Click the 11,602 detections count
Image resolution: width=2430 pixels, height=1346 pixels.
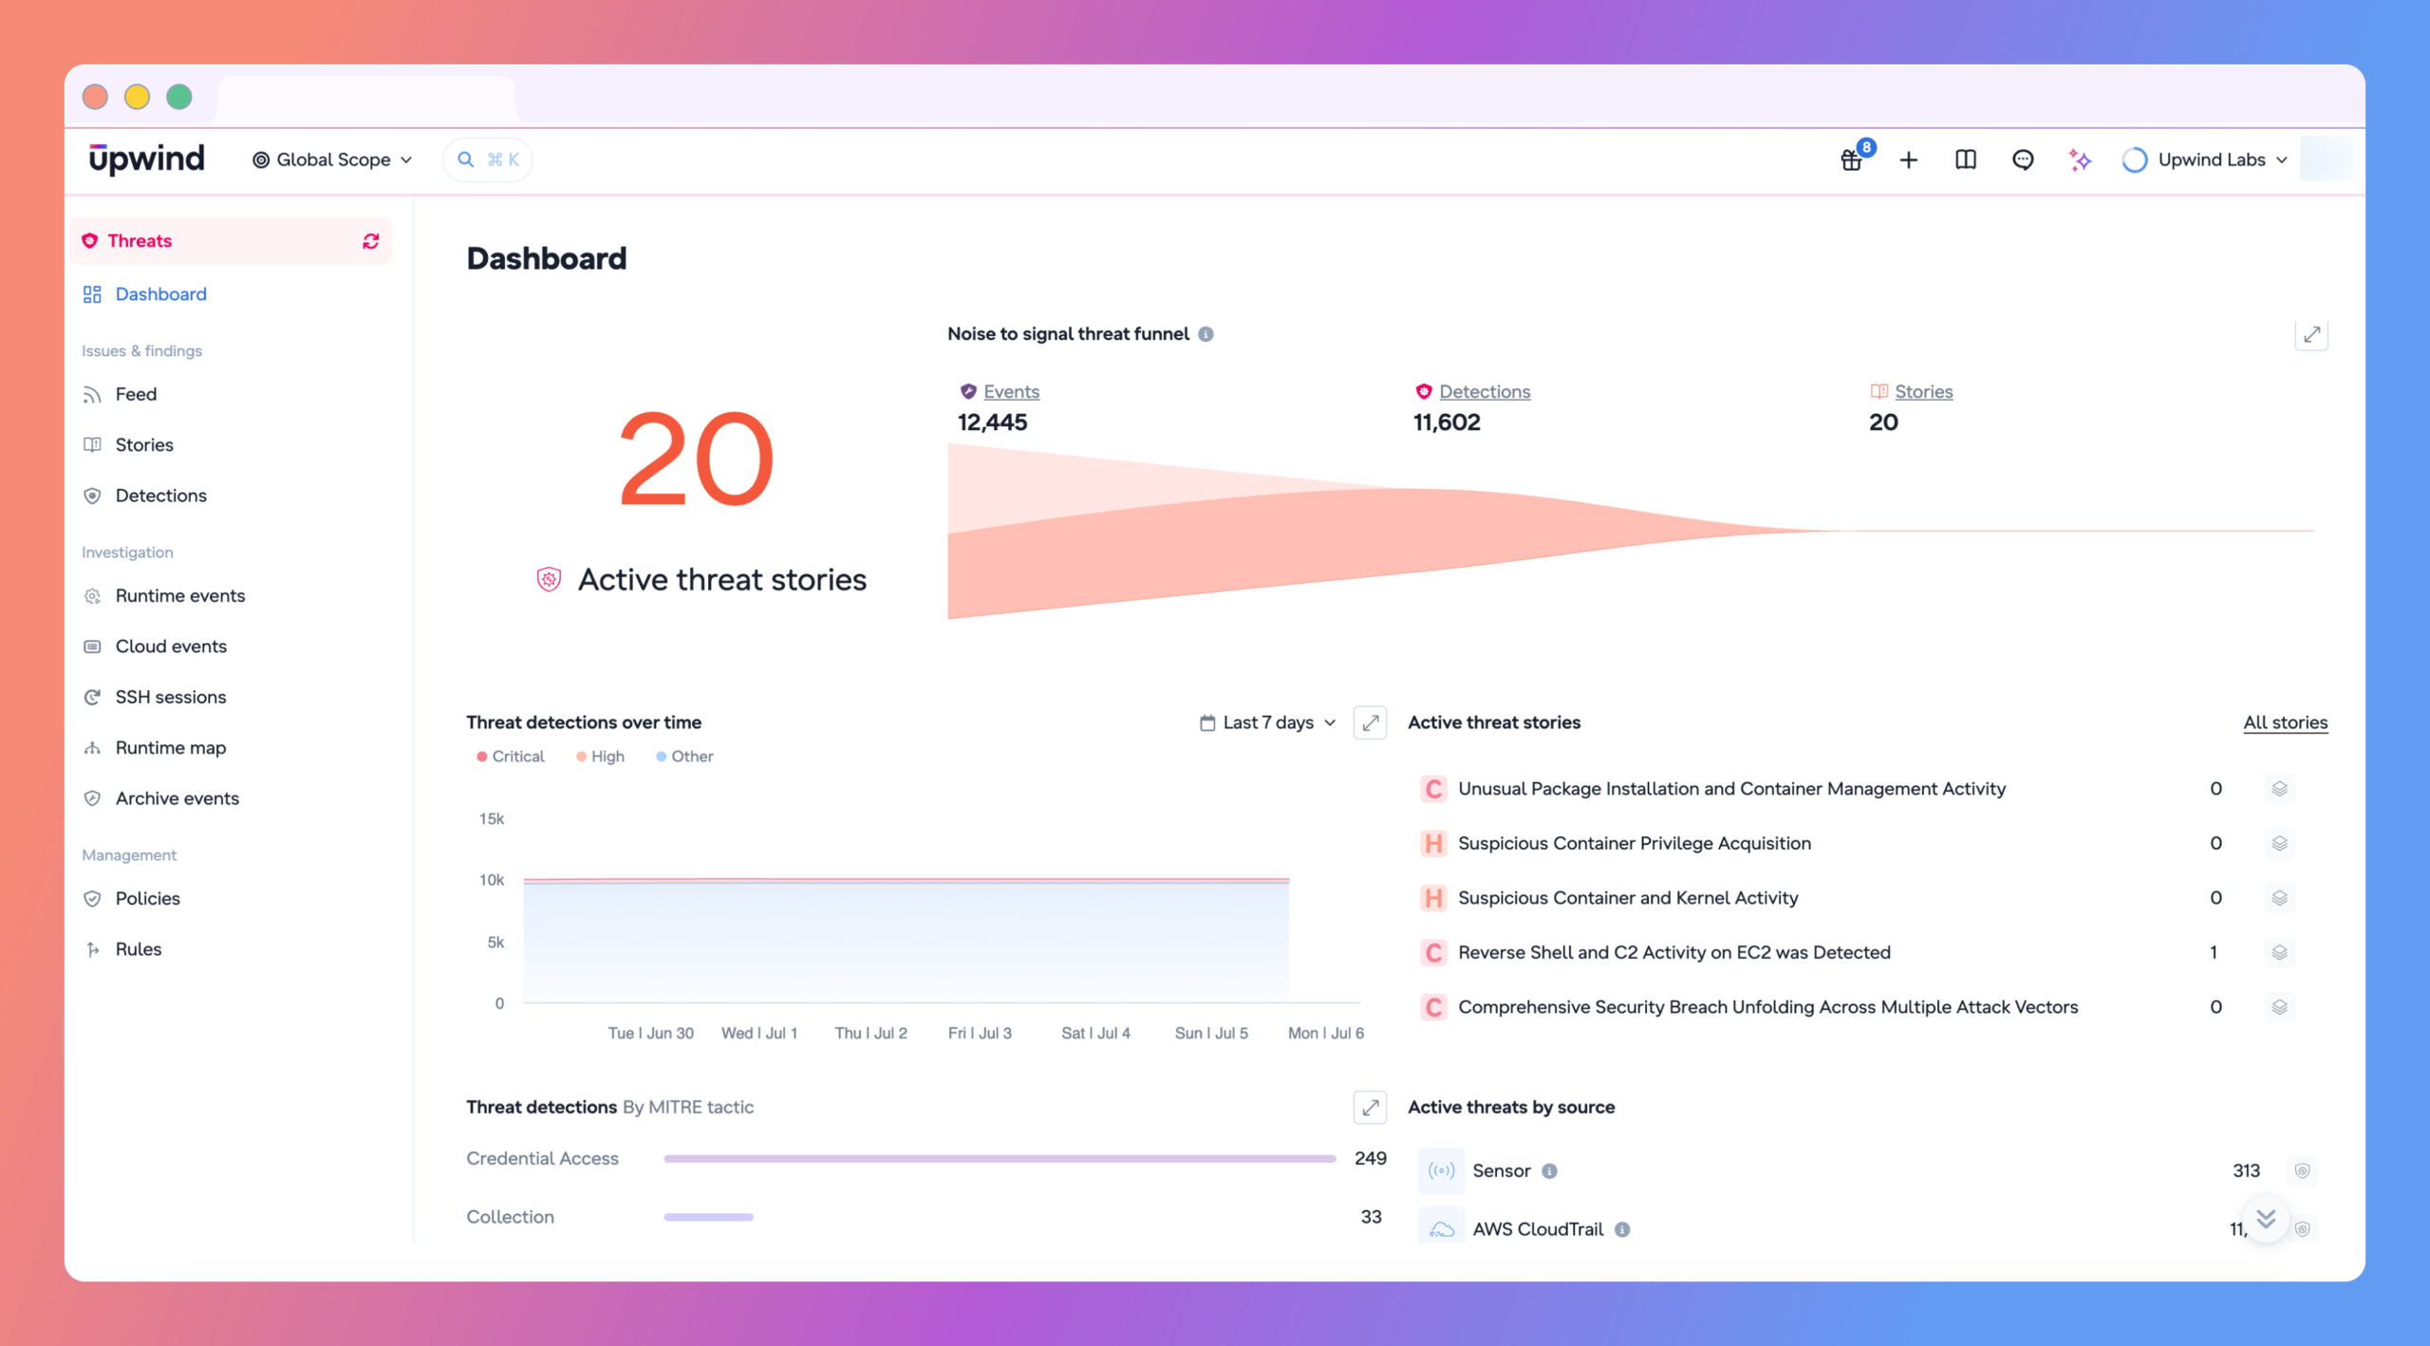[x=1447, y=422]
